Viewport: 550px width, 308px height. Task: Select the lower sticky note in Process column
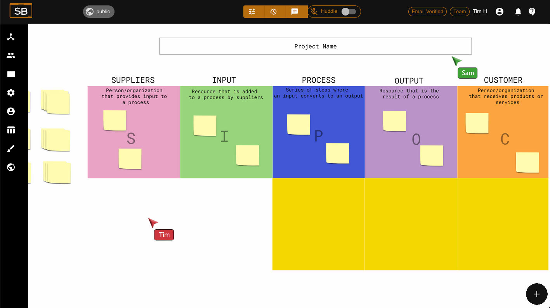[337, 153]
